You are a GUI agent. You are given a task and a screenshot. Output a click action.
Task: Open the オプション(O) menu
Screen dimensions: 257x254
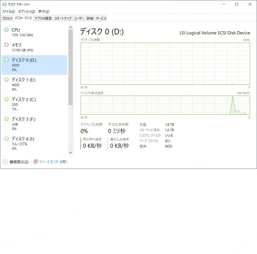26,11
